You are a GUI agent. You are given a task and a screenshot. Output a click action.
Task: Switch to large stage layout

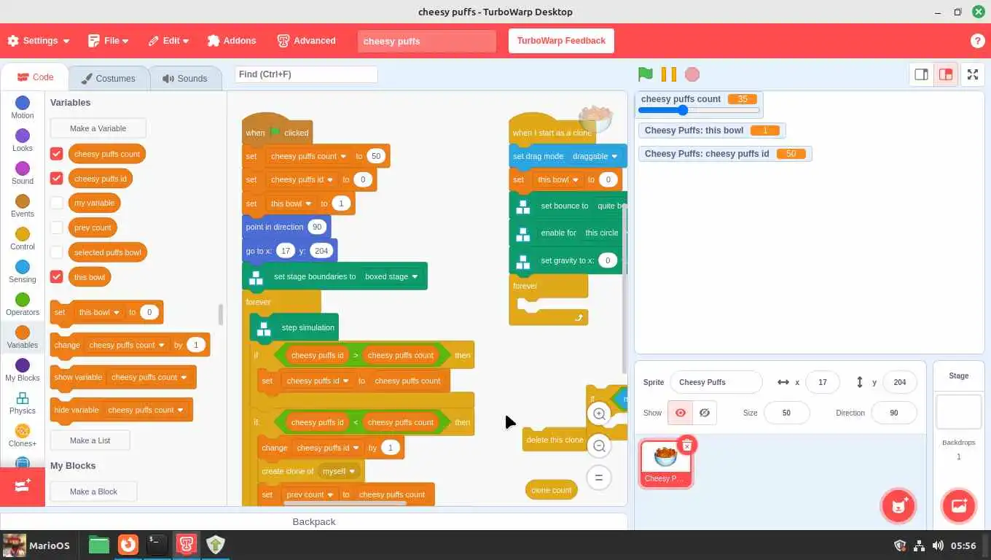(946, 74)
